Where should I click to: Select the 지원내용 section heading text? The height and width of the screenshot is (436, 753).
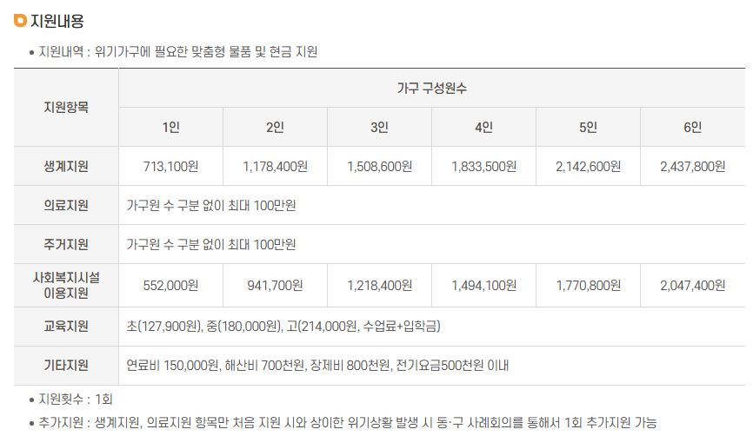tap(57, 21)
